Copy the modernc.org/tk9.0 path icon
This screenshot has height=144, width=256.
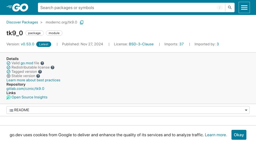point(82,22)
